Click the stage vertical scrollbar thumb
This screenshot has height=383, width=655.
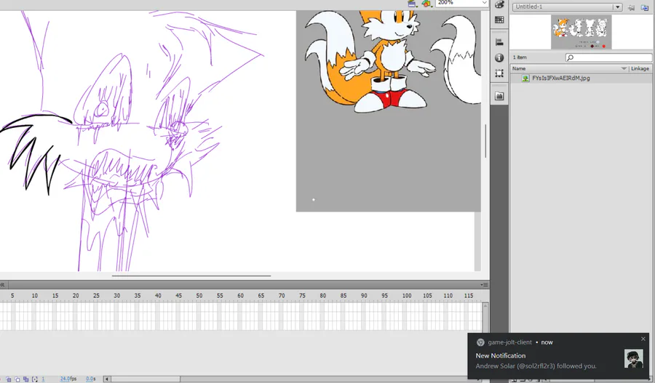coord(485,141)
